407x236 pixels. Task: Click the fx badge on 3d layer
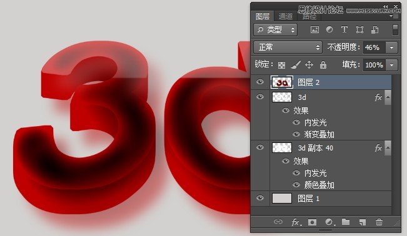[x=378, y=97]
